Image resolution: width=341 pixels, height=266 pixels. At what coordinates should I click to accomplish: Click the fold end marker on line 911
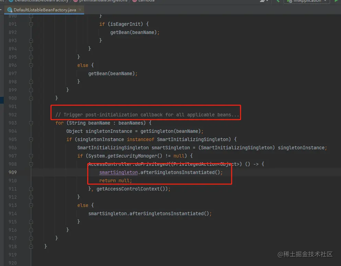tap(31, 189)
